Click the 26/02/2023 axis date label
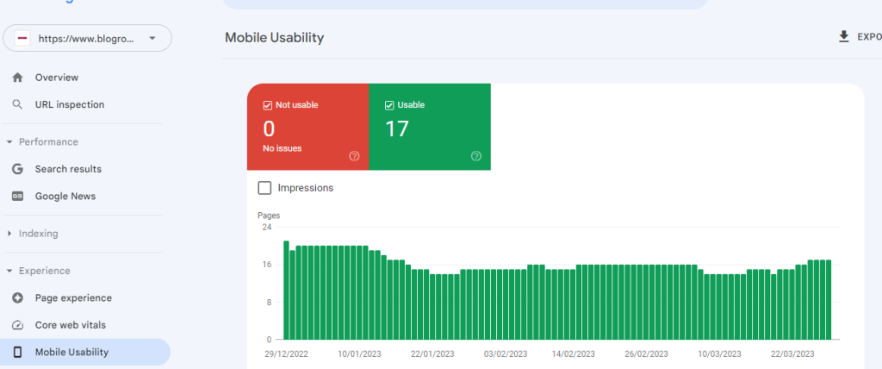This screenshot has height=369, width=882. (x=646, y=354)
